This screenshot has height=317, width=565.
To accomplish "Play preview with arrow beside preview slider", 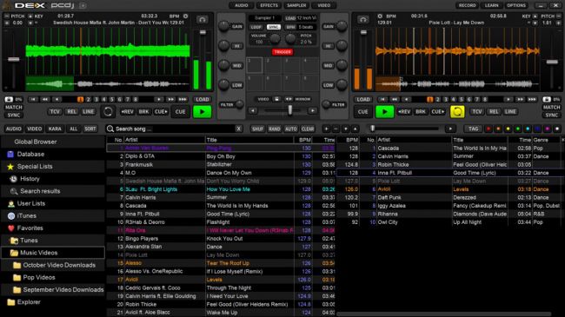I will click(x=450, y=129).
